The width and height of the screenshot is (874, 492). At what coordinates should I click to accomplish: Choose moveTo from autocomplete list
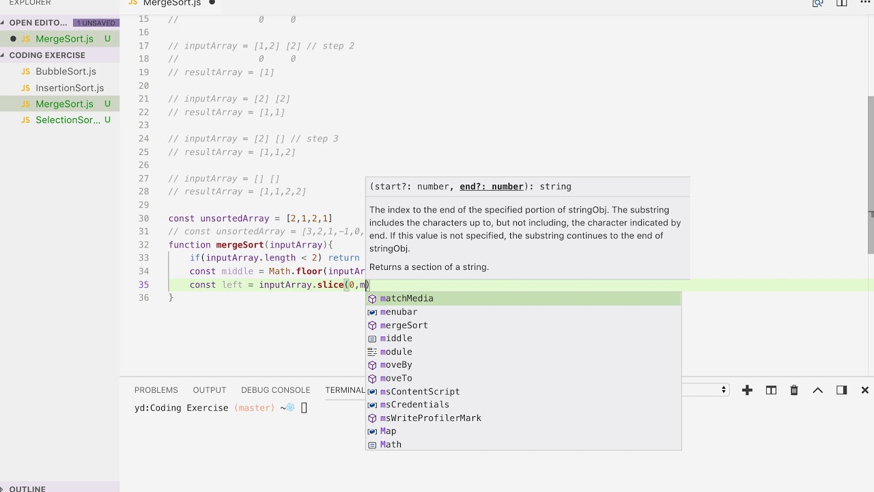pos(523,379)
